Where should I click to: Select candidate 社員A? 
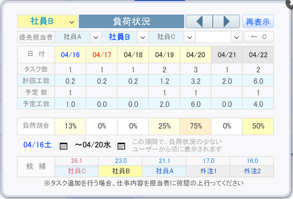point(165,171)
